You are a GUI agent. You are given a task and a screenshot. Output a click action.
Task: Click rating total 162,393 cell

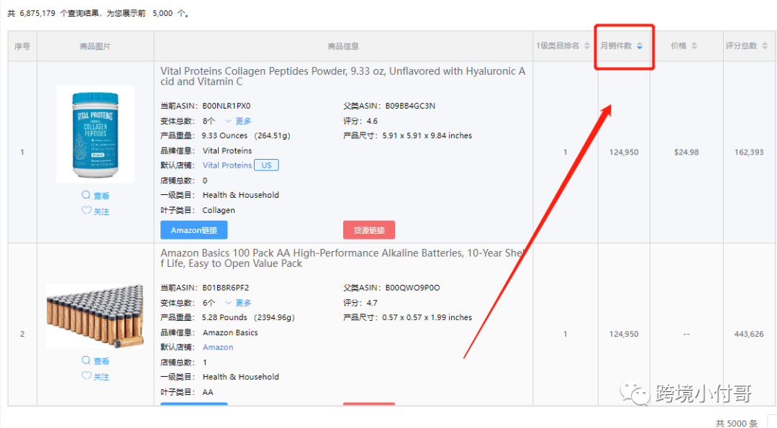pos(749,152)
